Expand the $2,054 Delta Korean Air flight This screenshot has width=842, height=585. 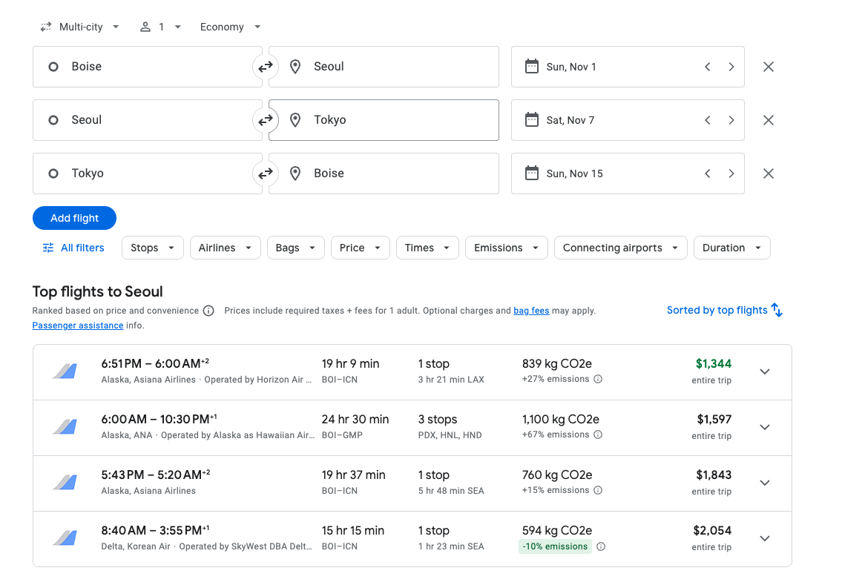765,538
